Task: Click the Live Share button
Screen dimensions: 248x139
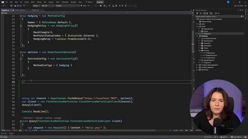Action: click(239, 6)
